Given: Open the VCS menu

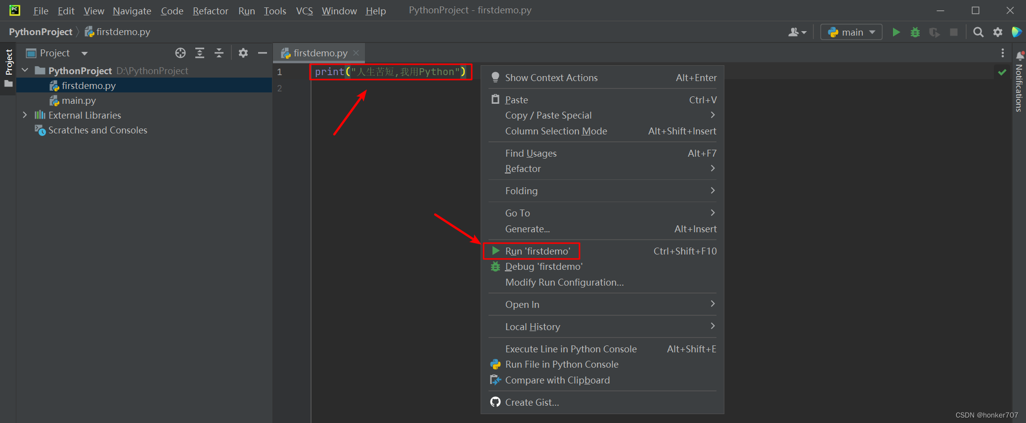Looking at the screenshot, I should (x=305, y=11).
